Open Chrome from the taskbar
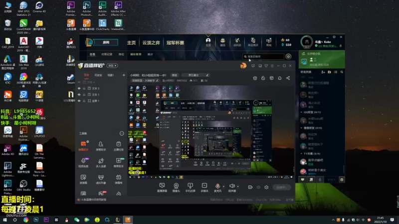Image resolution: width=399 pixels, height=224 pixels. [x=26, y=220]
